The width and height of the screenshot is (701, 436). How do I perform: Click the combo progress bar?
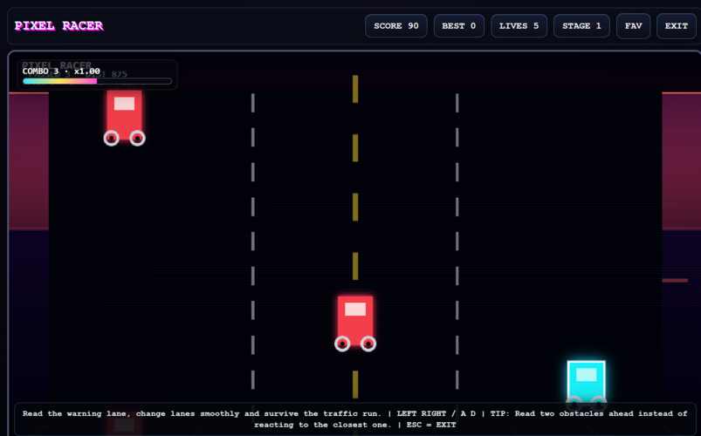click(97, 81)
